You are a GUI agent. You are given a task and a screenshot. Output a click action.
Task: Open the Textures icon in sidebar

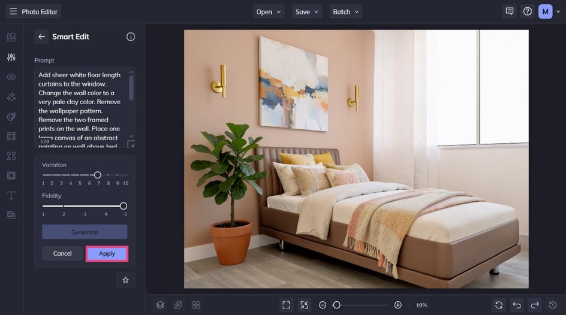[x=11, y=175]
